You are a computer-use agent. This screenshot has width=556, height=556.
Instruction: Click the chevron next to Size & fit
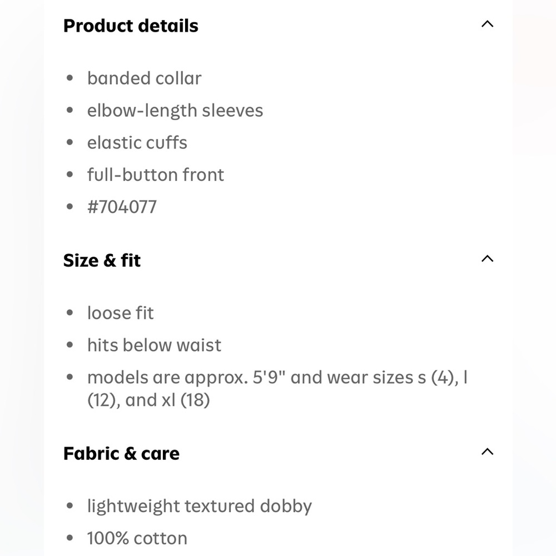[x=488, y=258]
